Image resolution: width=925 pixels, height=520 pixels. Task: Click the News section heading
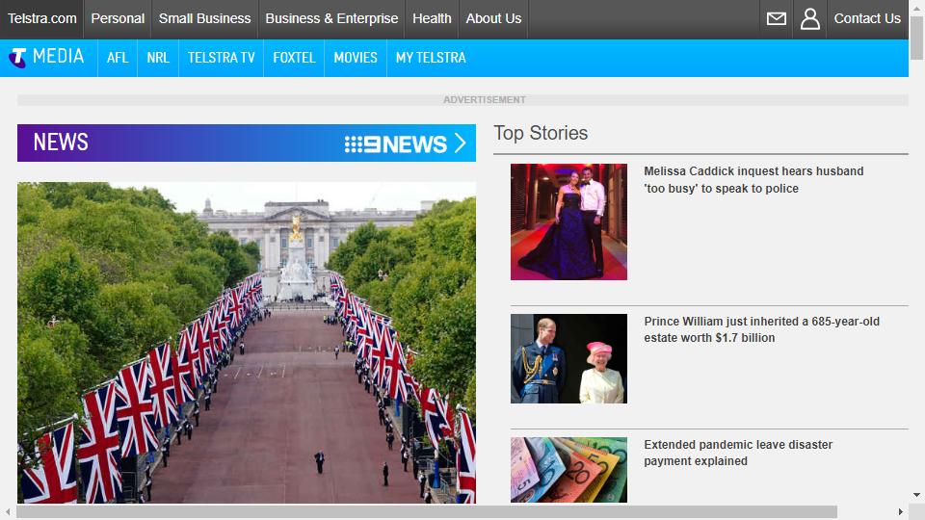pos(61,143)
